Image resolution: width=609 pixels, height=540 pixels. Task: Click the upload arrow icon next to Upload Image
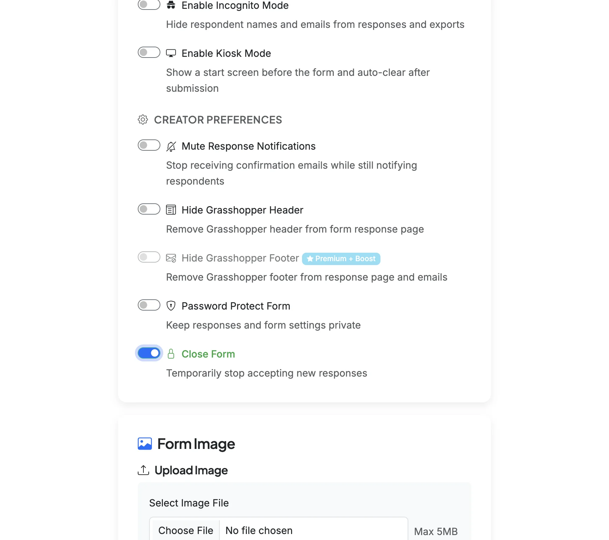[x=143, y=470]
